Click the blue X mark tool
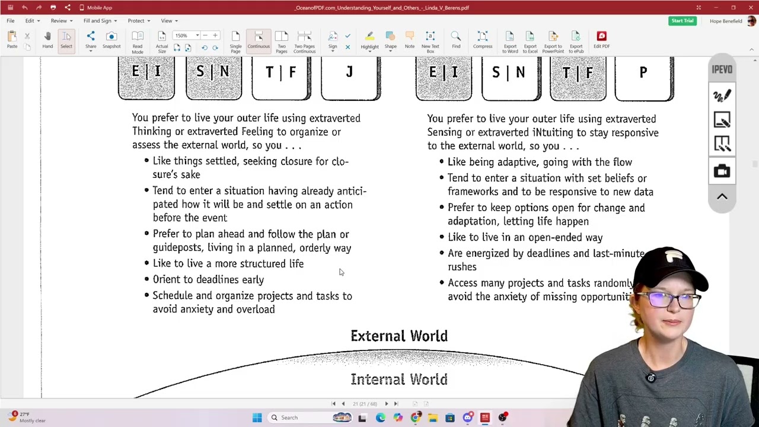Viewport: 759px width, 427px height. click(347, 47)
